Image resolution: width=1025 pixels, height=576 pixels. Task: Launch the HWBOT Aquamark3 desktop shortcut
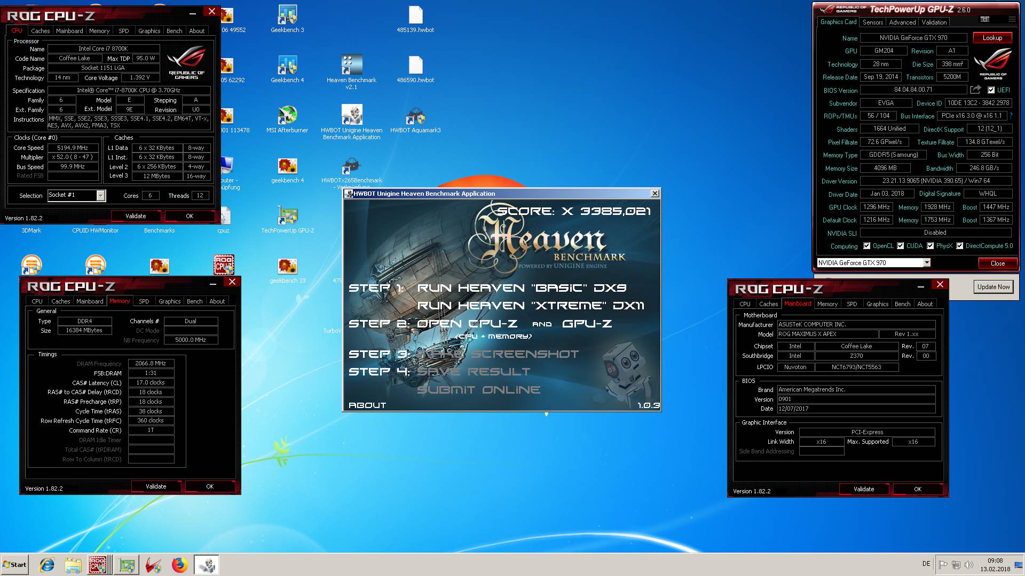click(415, 119)
